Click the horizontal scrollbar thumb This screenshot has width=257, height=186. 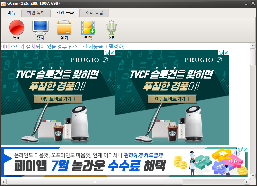point(95,182)
